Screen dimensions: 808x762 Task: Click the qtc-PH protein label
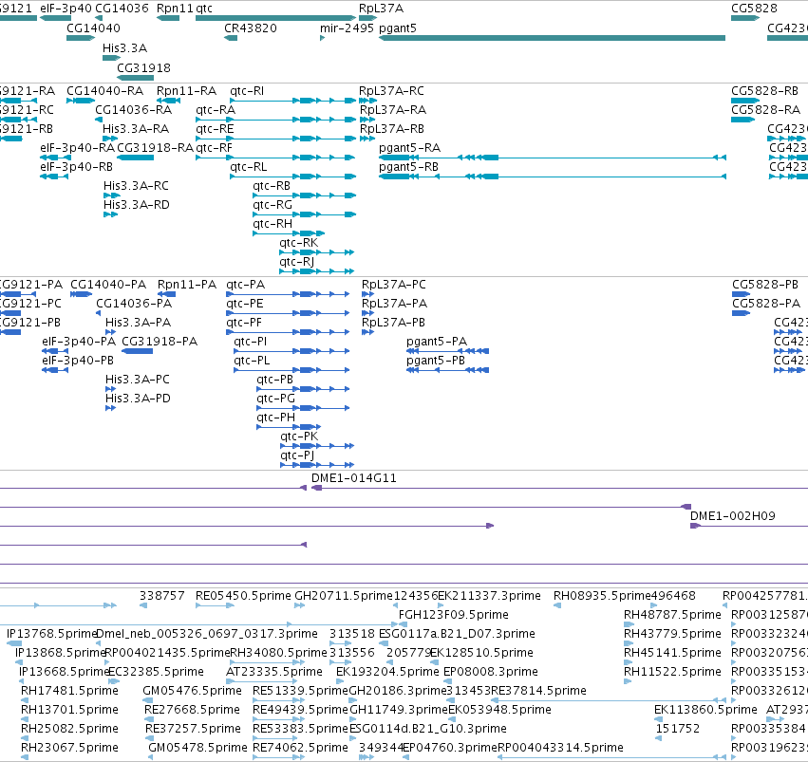coord(275,418)
